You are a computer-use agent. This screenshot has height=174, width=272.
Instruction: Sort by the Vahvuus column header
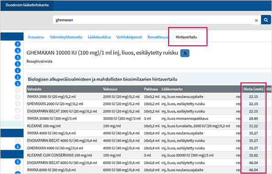[x=110, y=89]
